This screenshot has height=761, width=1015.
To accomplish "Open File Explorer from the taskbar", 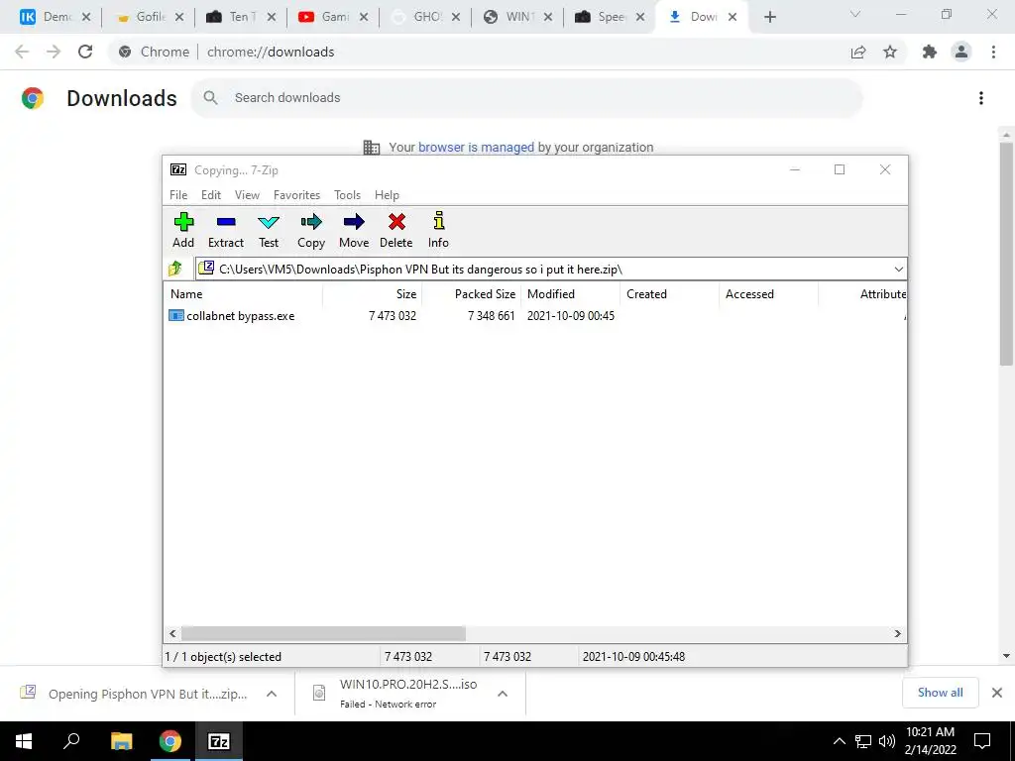I will (121, 741).
